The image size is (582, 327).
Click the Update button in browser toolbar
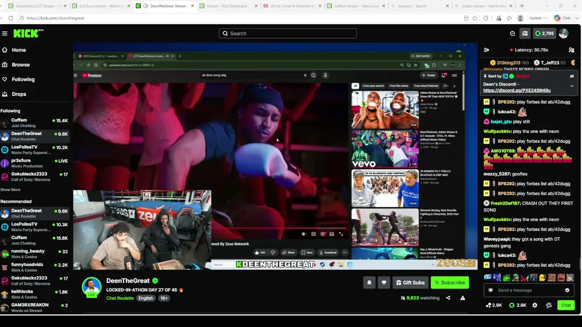pos(538,18)
